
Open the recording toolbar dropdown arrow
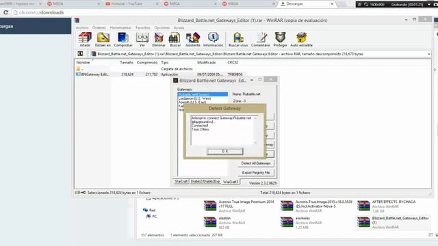click(429, 5)
